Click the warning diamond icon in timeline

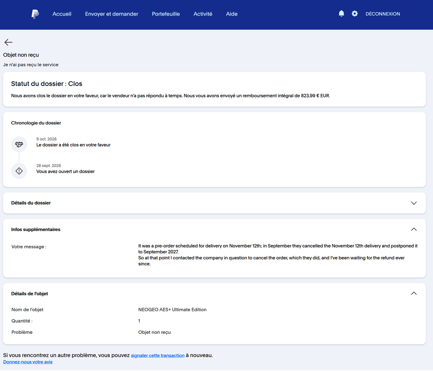pos(19,171)
